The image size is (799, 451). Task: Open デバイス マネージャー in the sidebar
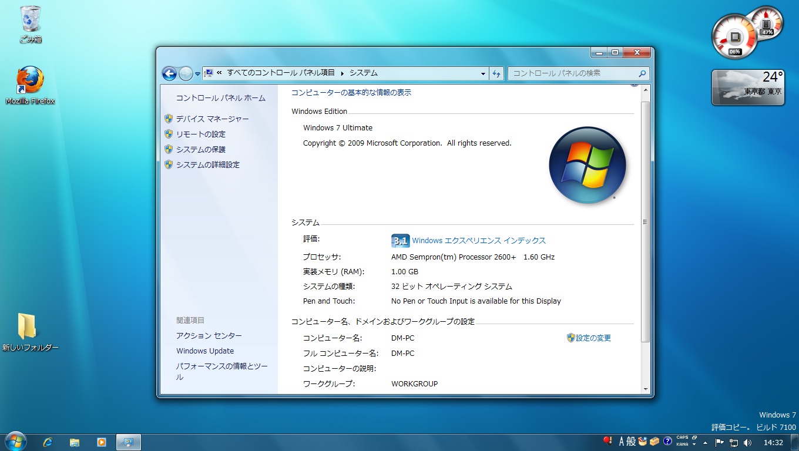213,119
